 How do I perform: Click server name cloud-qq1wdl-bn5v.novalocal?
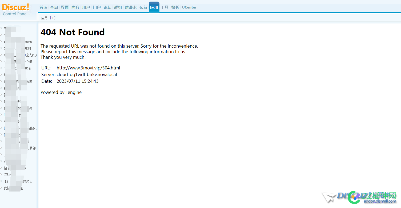[x=87, y=74]
